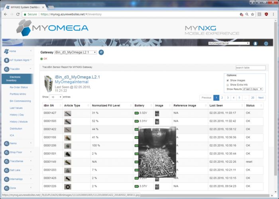The height and width of the screenshot is (199, 279).
Task: Click the search table input field
Action: [251, 68]
